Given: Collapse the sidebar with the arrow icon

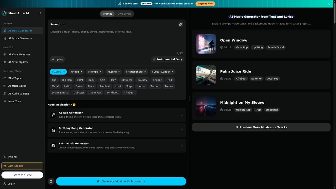Looking at the screenshot, I should [40, 13].
